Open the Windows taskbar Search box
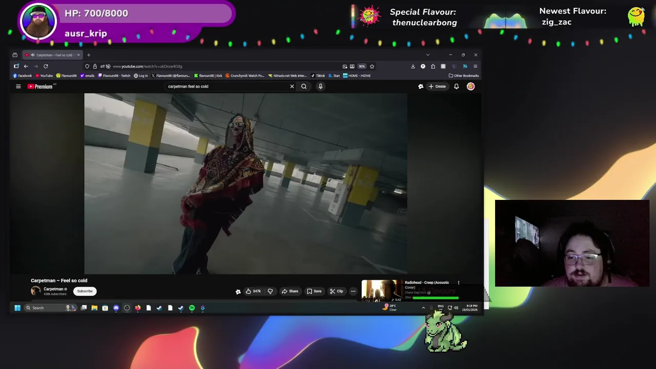This screenshot has height=369, width=656. [x=51, y=308]
